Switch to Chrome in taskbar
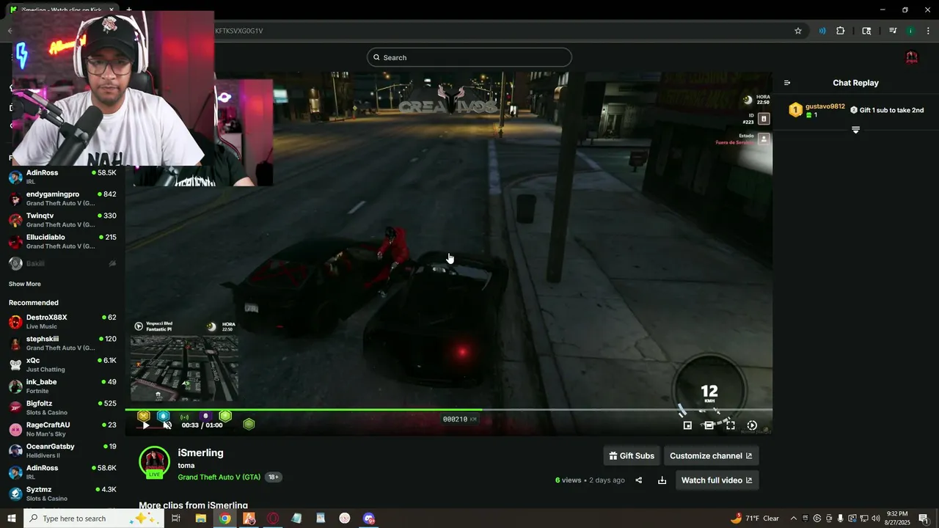This screenshot has height=528, width=939. click(224, 518)
